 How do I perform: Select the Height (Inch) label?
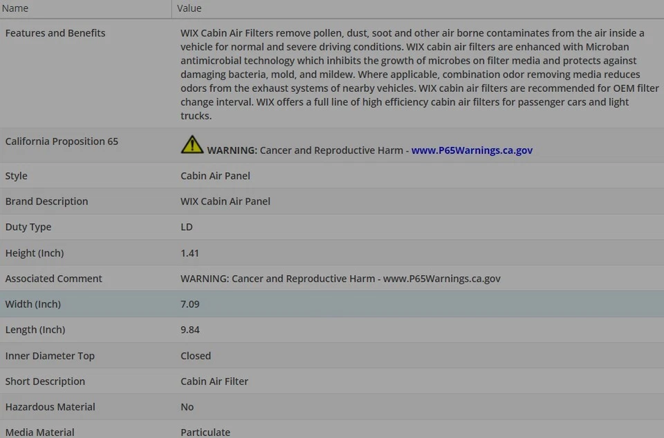pyautogui.click(x=35, y=254)
